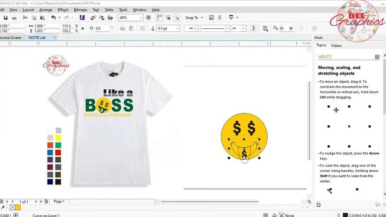
Task: Open the Help menu
Action: 156,10
